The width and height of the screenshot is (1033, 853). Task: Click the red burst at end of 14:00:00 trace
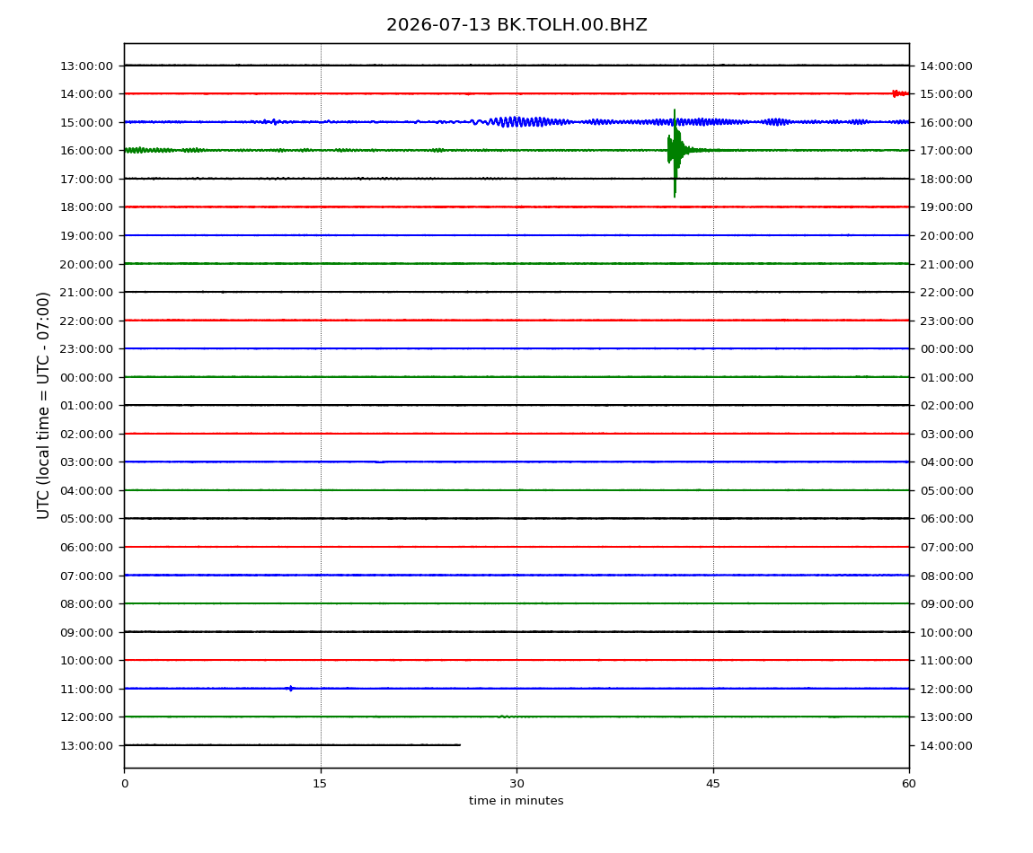[x=900, y=93]
